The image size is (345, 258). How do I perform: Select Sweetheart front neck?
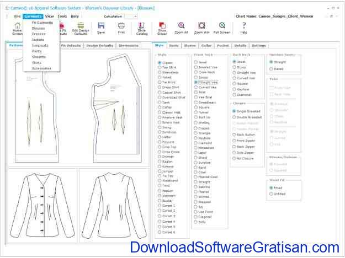pyautogui.click(x=205, y=103)
